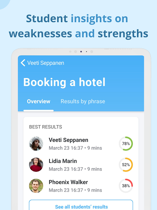
Task: Open Veeti Seppanen's profile photo
Action: 36,144
